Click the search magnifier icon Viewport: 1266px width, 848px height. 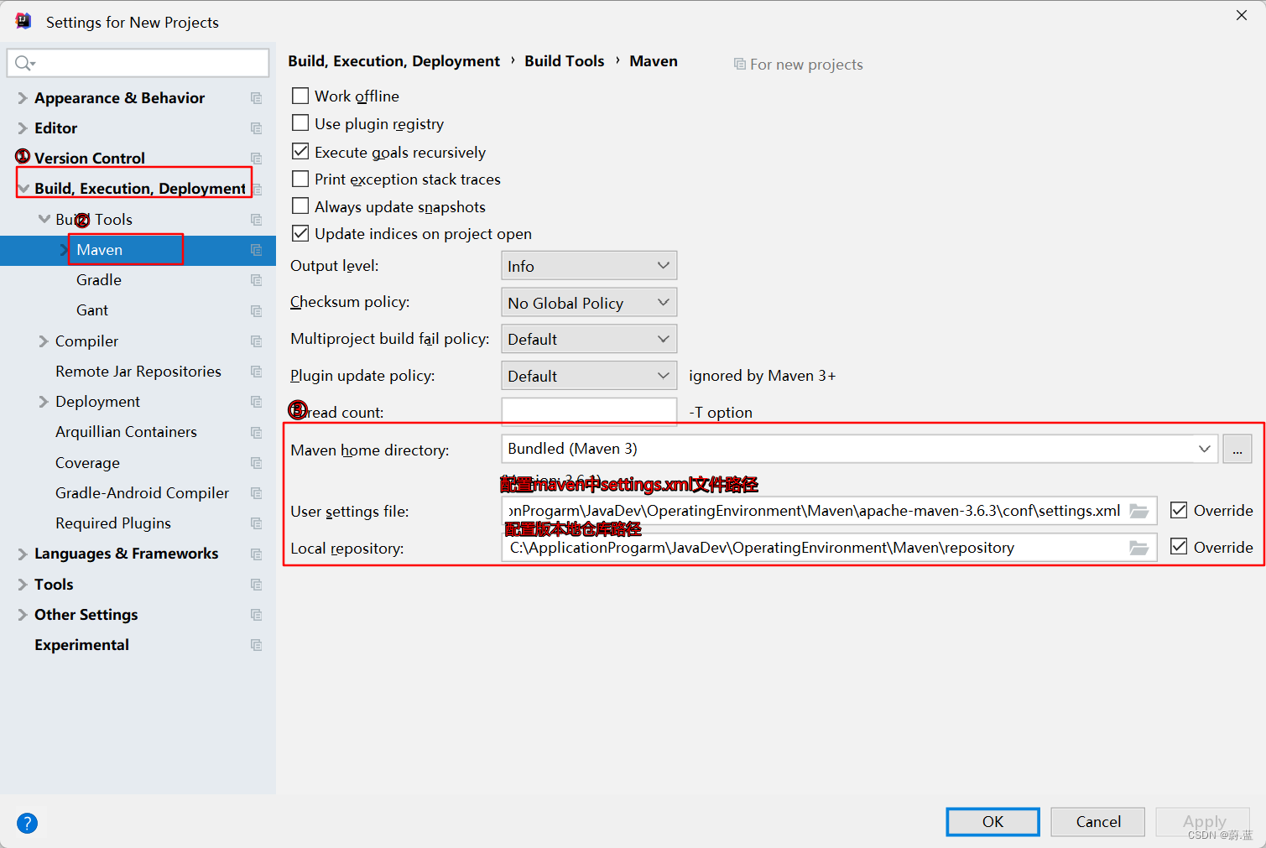tap(24, 63)
